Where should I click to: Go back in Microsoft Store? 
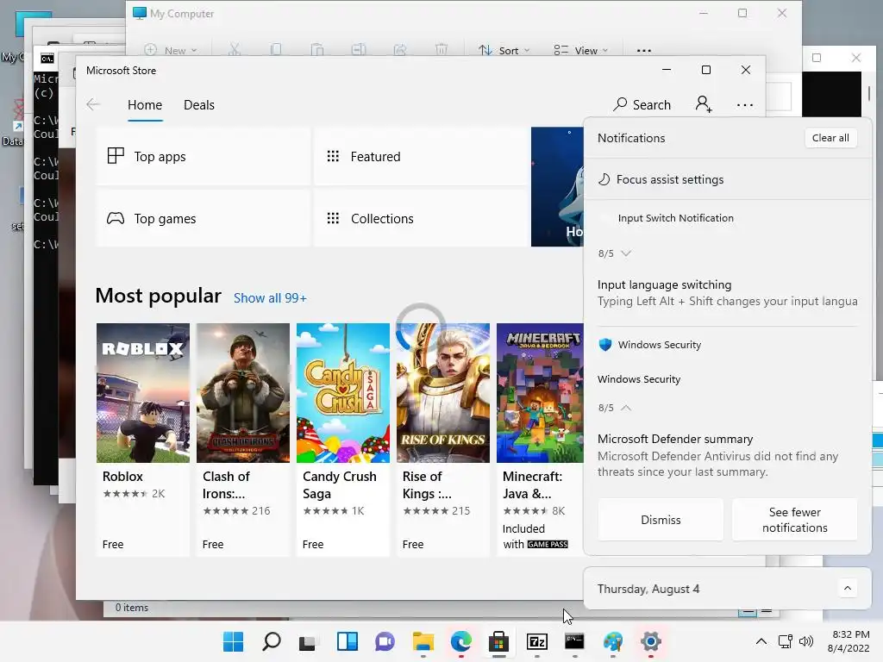click(x=93, y=104)
